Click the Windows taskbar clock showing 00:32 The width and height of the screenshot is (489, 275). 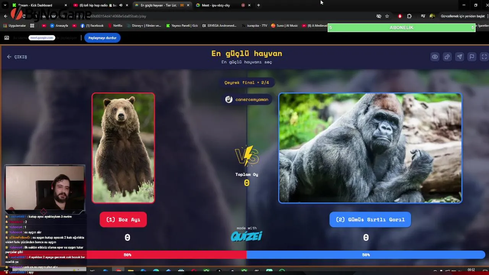471,270
